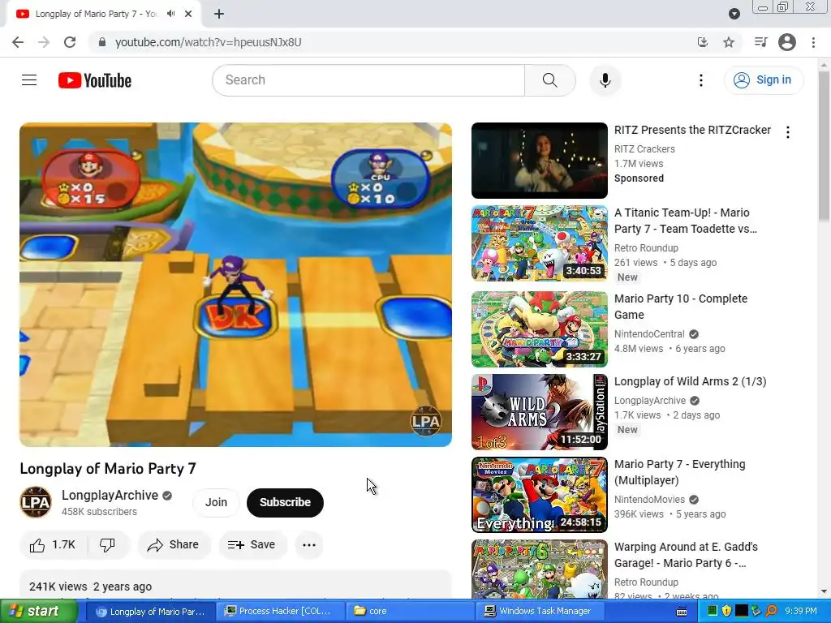Open more actions ellipsis under video
The image size is (831, 623).
[309, 544]
